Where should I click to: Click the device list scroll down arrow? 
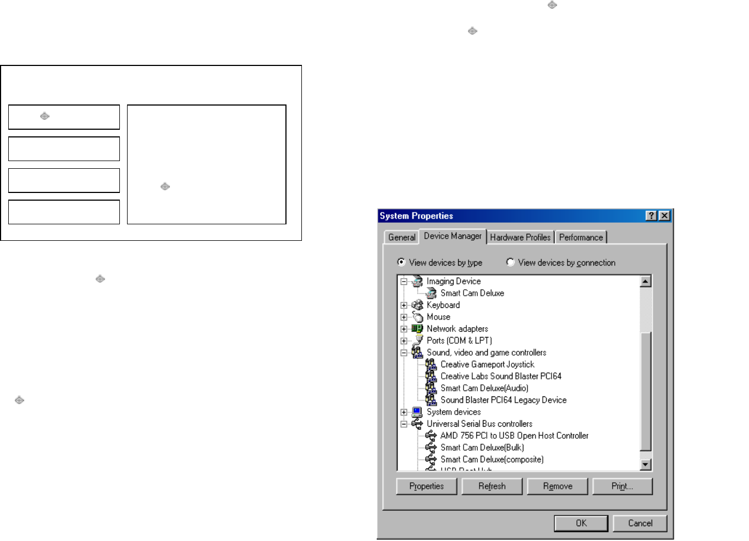(x=646, y=465)
